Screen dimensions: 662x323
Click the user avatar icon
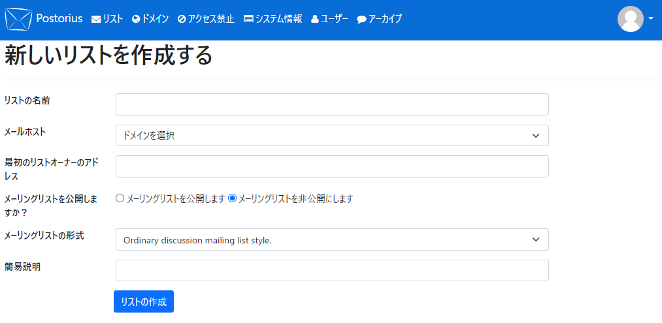[x=631, y=19]
